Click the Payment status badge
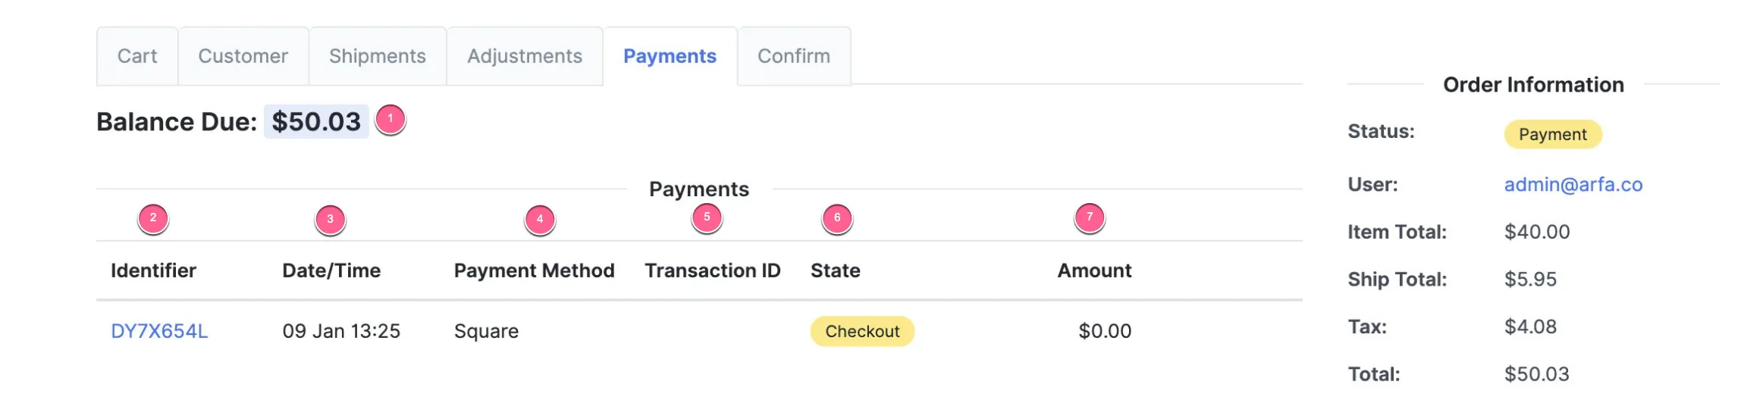Viewport: 1744px width, 394px height. [x=1553, y=134]
